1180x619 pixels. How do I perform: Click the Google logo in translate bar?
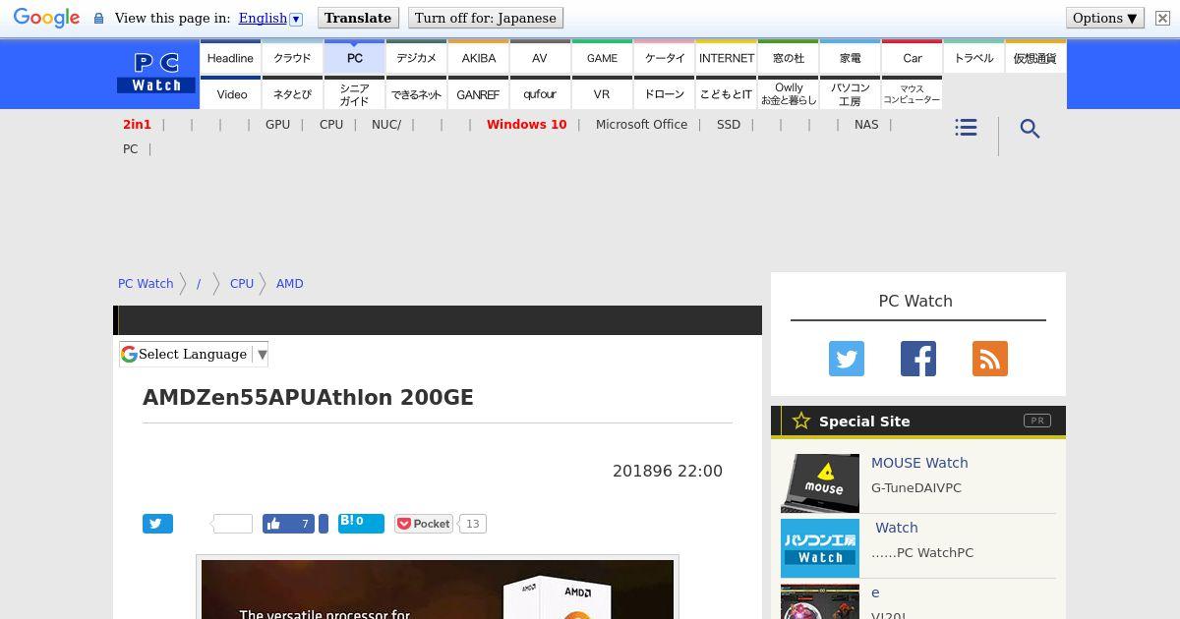pyautogui.click(x=46, y=18)
